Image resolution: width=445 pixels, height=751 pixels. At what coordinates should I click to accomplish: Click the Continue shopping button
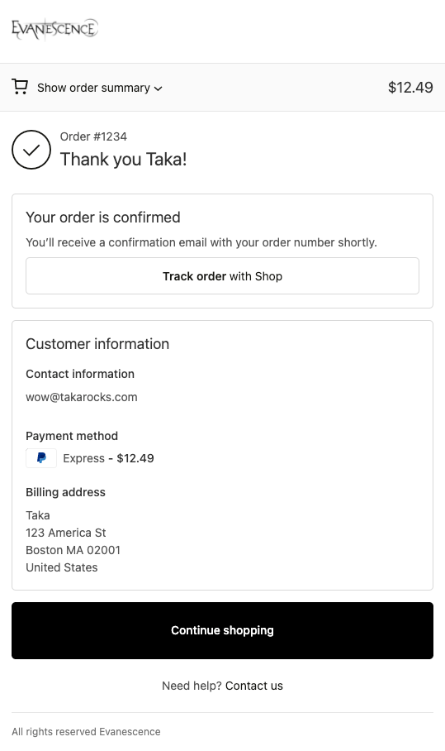[222, 630]
